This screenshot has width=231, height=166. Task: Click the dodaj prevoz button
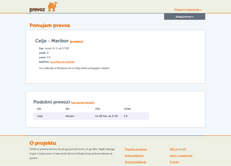(x=185, y=17)
